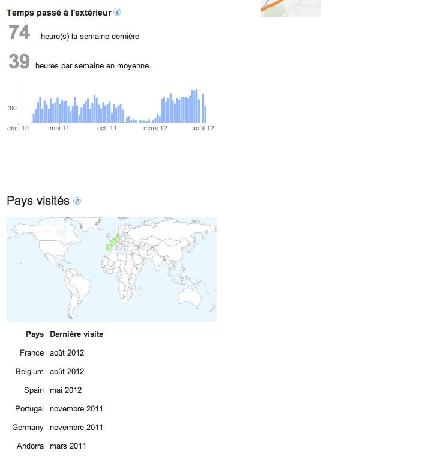Open help icon next to Pays visités
This screenshot has height=472, width=439.
point(77,201)
